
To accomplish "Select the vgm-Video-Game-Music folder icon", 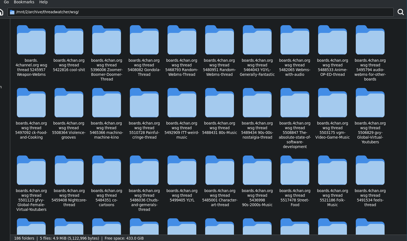I will 333,103.
